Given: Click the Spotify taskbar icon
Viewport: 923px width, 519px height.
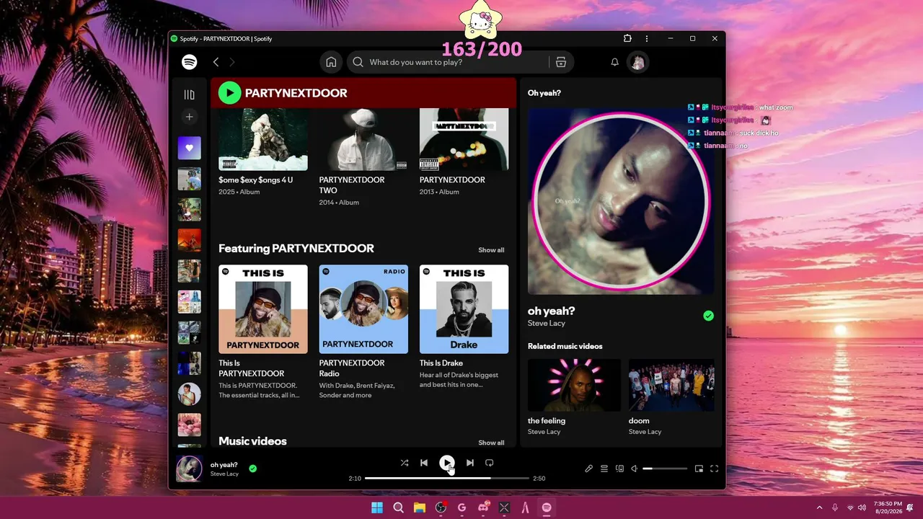Looking at the screenshot, I should (547, 507).
